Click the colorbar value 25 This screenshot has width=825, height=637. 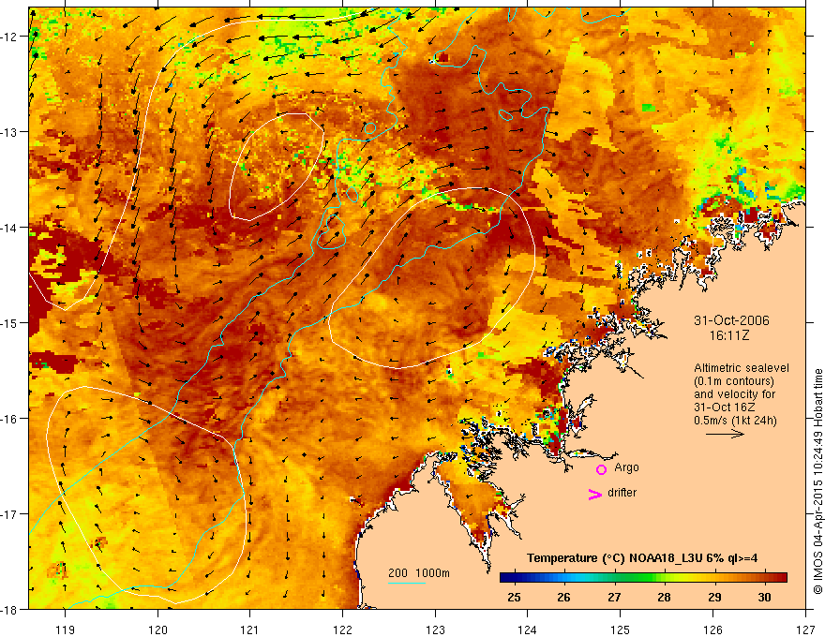point(514,597)
